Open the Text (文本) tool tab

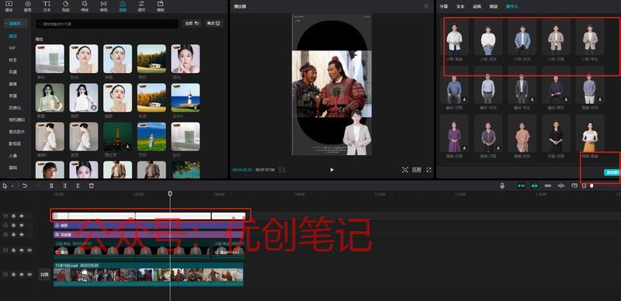[x=47, y=5]
